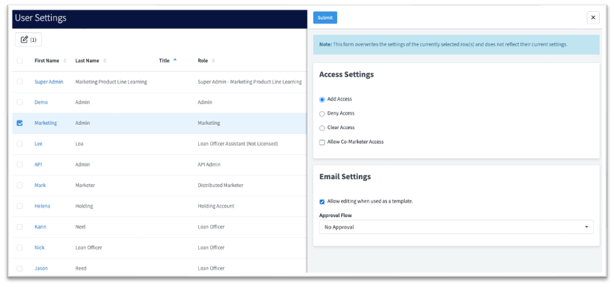The width and height of the screenshot is (614, 287).
Task: Open the Nick user link
Action: pos(39,248)
